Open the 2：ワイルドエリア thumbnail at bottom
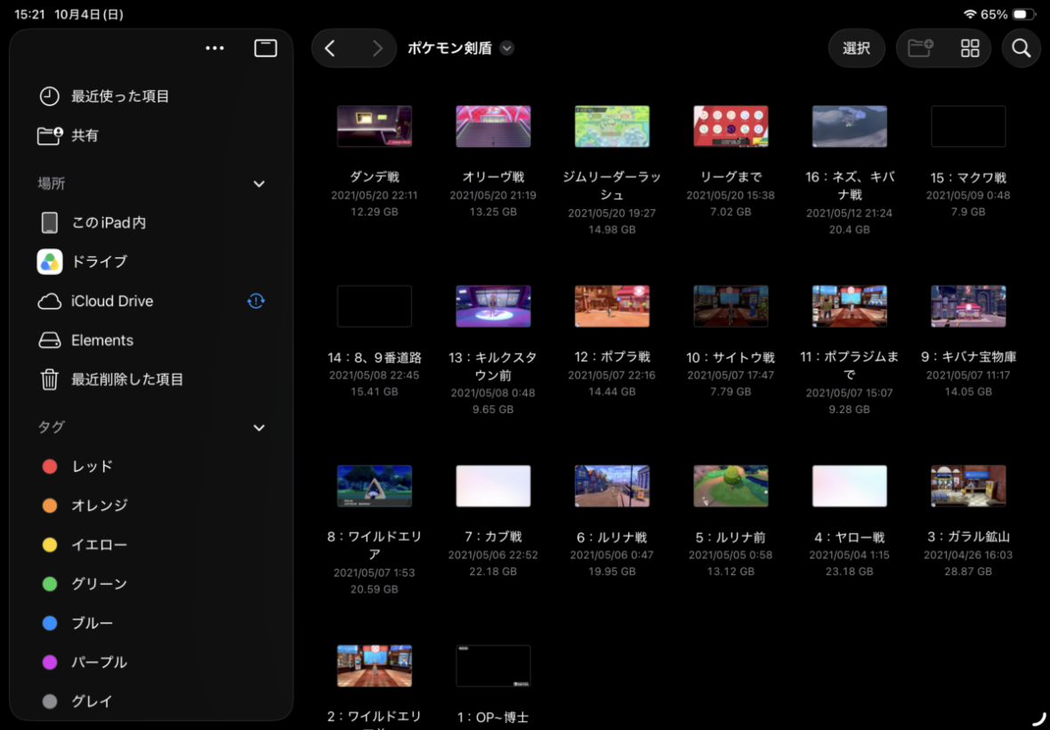The image size is (1050, 730). point(375,667)
